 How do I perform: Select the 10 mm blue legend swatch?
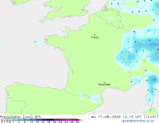pyautogui.click(x=33, y=120)
